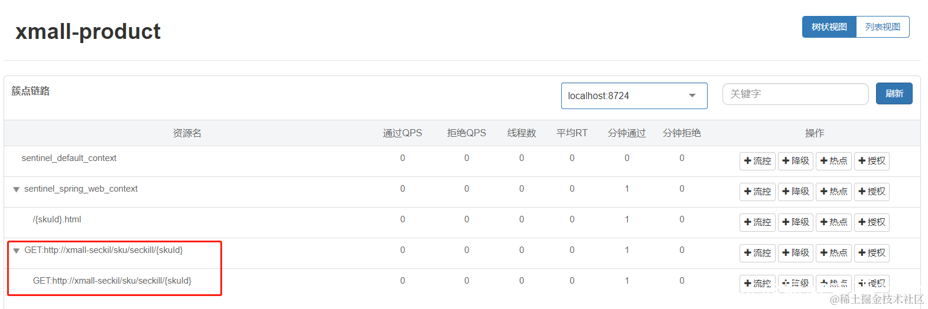Focus the keyword search field (关键字)
The image size is (928, 309).
795,94
